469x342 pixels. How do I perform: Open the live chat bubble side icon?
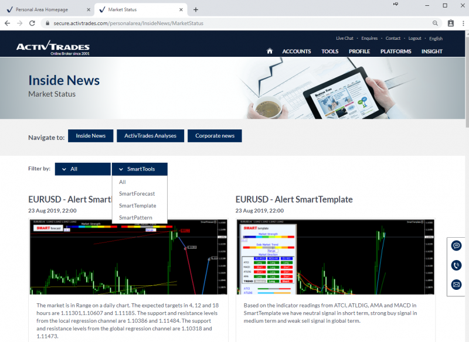coord(456,246)
